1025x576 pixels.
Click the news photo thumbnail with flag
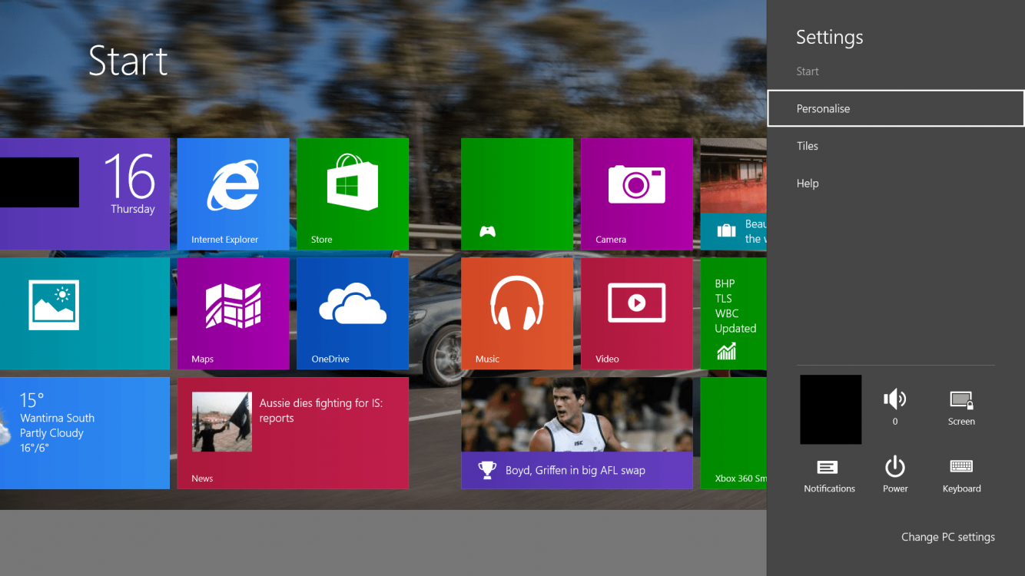[222, 422]
